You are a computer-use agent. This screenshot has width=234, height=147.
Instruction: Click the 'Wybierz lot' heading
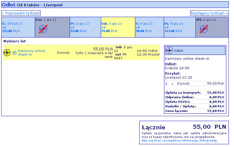[14, 41]
